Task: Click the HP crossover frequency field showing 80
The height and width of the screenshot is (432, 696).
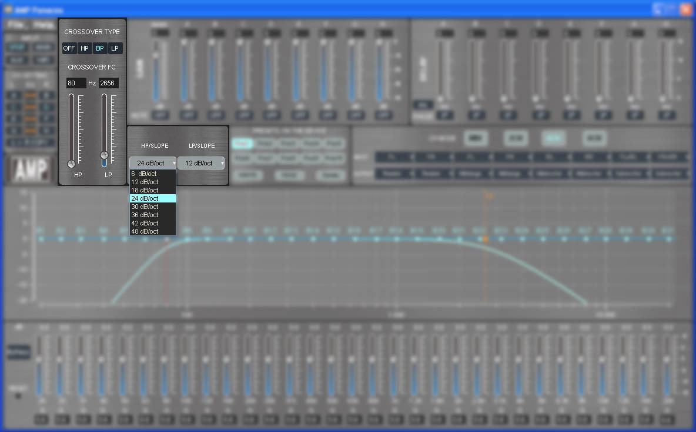Action: pyautogui.click(x=76, y=83)
